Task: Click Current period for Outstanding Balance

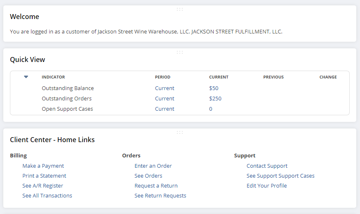Action: 165,88
